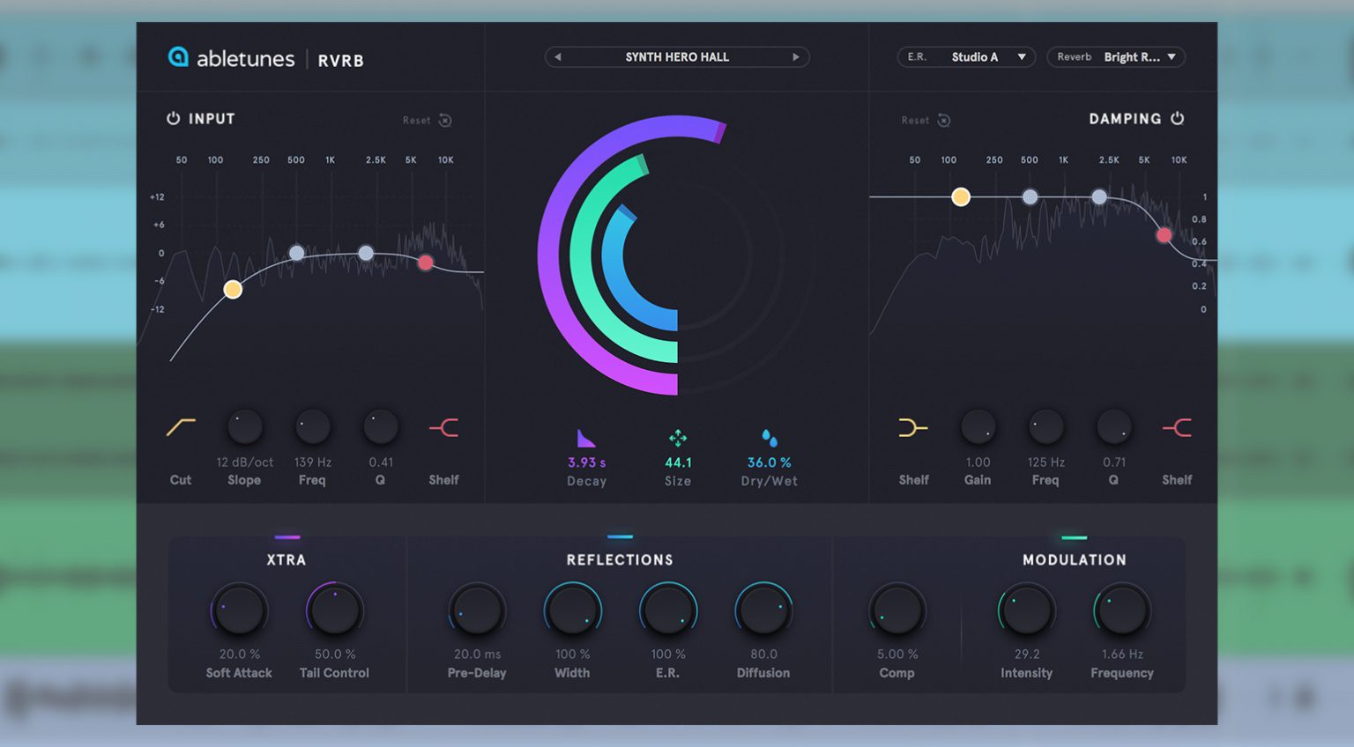Open the SYNTH HERO HALL preset selector

(x=676, y=56)
